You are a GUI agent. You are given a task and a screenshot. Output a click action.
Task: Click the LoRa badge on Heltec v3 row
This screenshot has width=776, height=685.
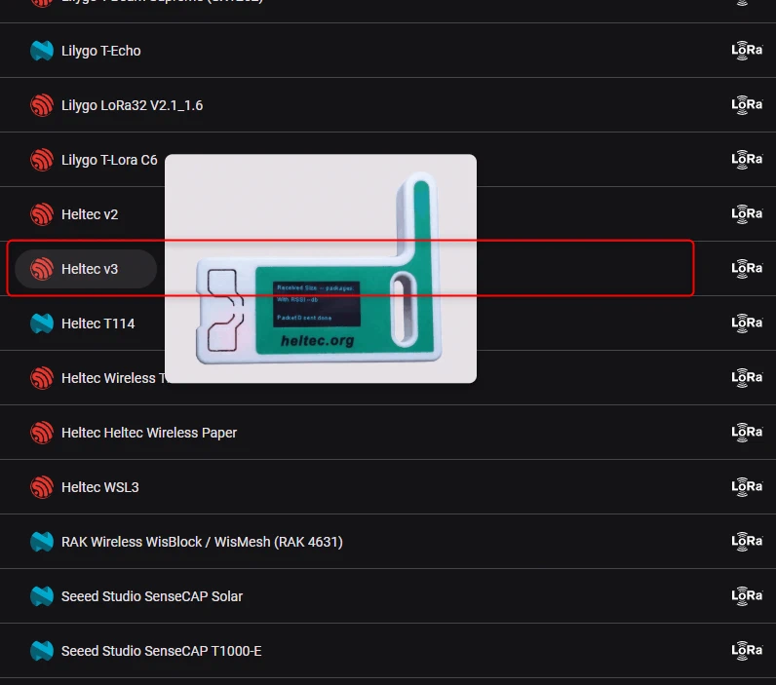point(747,269)
